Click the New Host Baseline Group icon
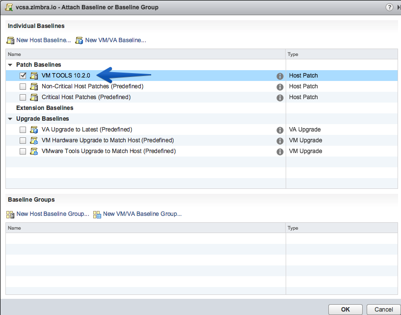Screen dimensions: 401x315 click(10, 214)
